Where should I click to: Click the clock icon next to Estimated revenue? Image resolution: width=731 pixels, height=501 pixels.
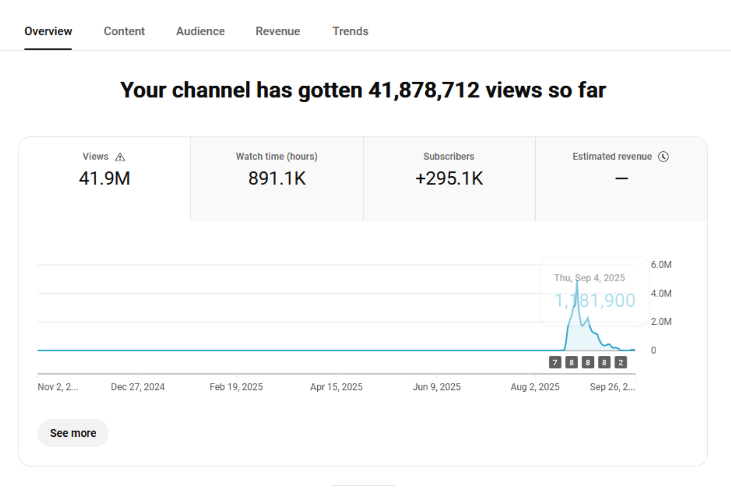click(663, 157)
